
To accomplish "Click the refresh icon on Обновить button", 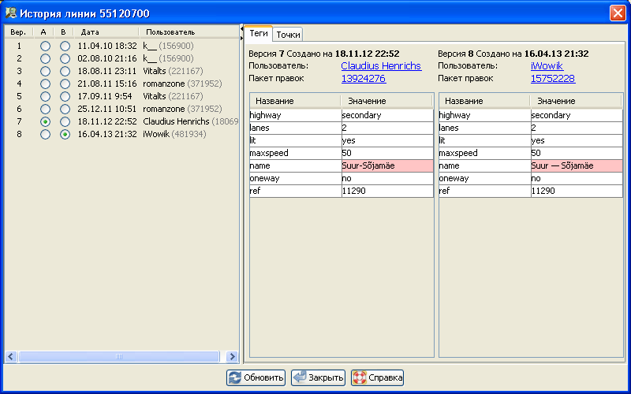I will (x=235, y=378).
